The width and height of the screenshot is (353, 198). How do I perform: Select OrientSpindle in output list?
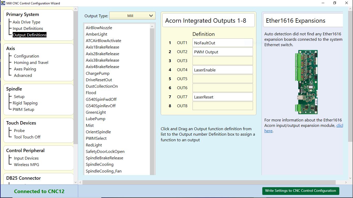pos(98,132)
